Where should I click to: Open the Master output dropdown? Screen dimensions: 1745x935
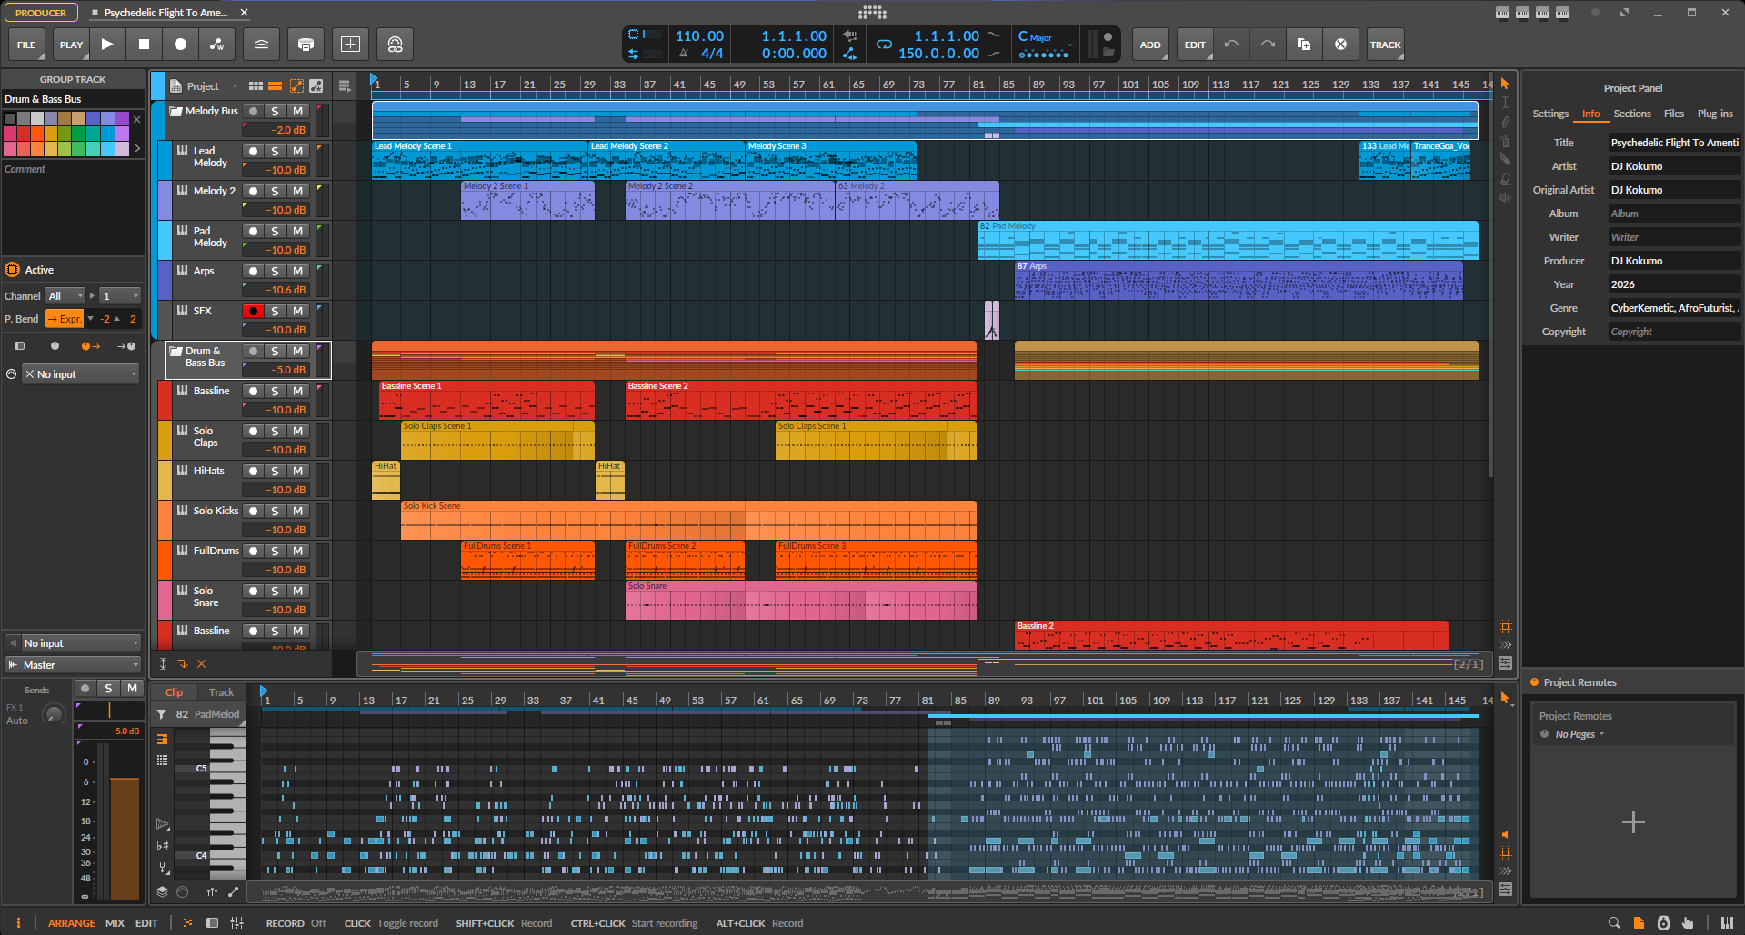[73, 664]
